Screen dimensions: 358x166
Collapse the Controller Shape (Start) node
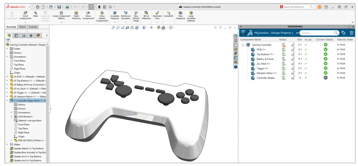7,101
